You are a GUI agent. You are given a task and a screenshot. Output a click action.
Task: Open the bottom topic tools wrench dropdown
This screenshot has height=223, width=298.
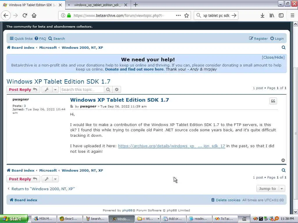pos(50,179)
